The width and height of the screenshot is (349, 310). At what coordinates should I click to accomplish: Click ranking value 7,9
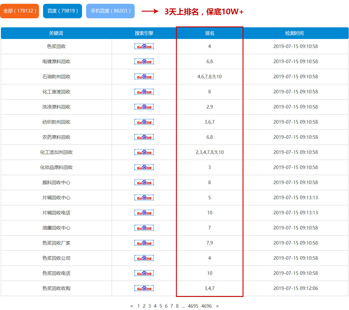210,243
